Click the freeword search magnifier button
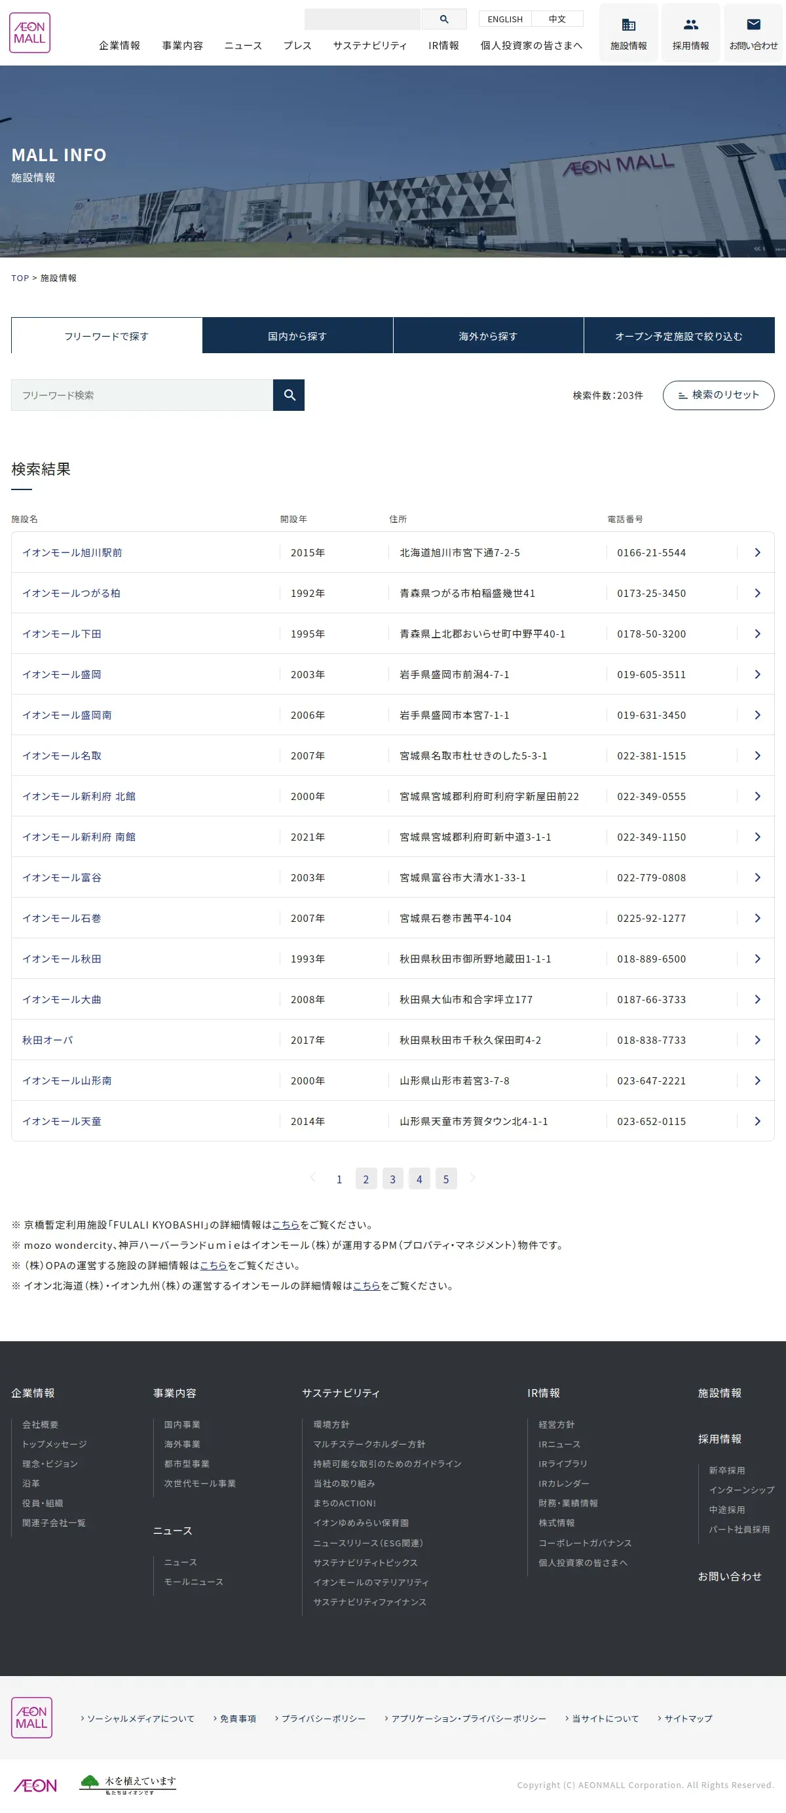The width and height of the screenshot is (786, 1813). point(288,395)
